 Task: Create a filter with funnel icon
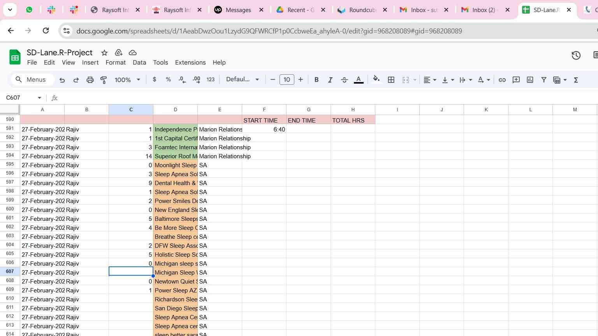[x=544, y=80]
